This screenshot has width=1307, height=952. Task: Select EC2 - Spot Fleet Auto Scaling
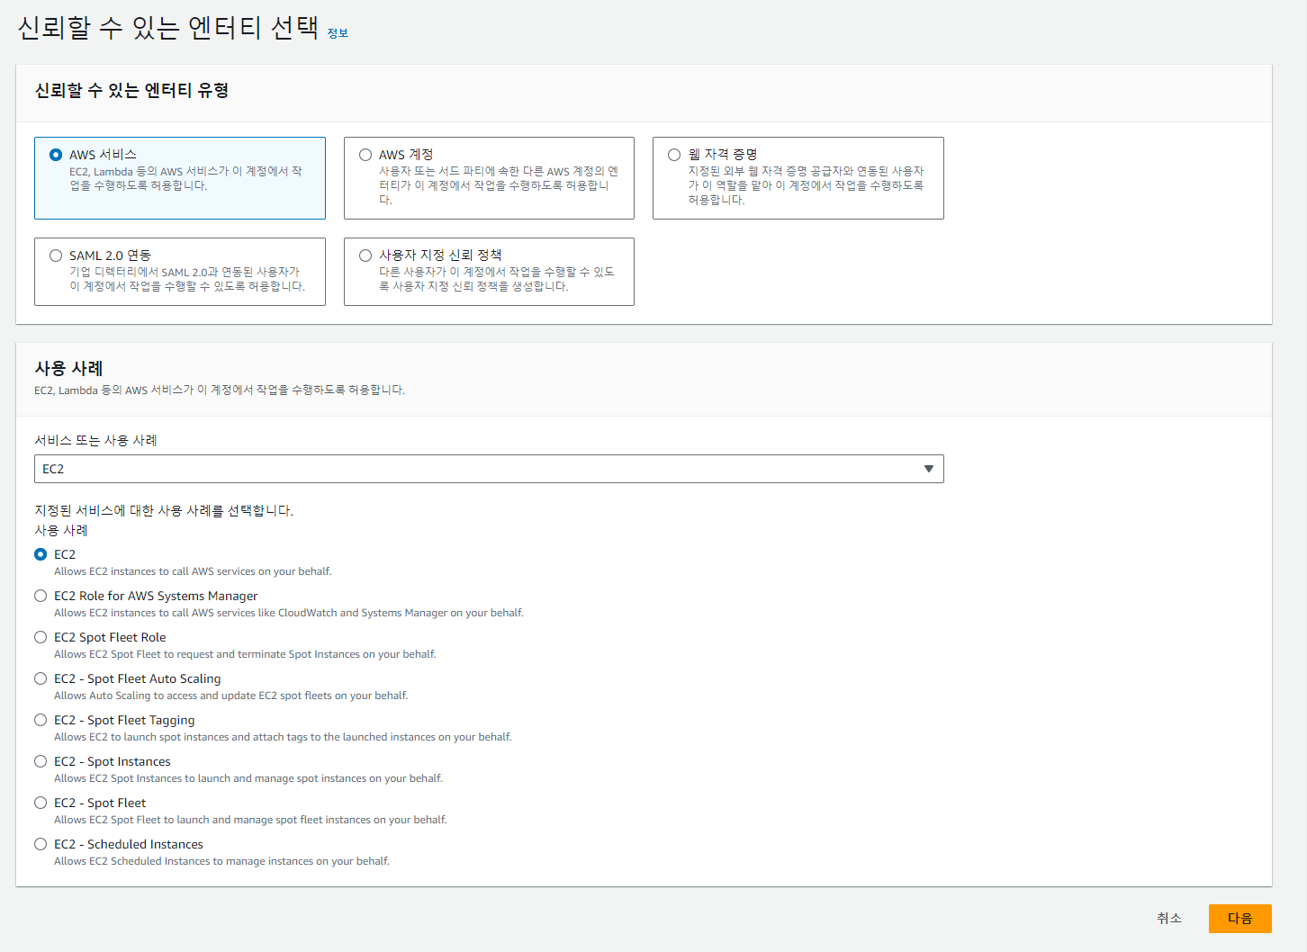pos(41,678)
